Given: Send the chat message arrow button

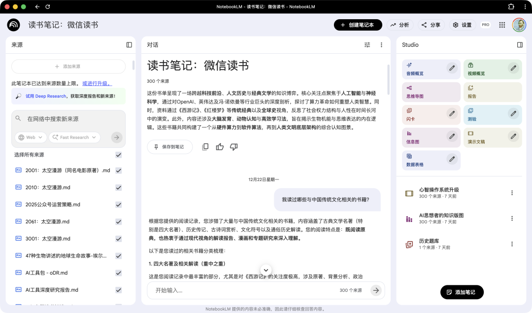Looking at the screenshot, I should click(x=376, y=290).
